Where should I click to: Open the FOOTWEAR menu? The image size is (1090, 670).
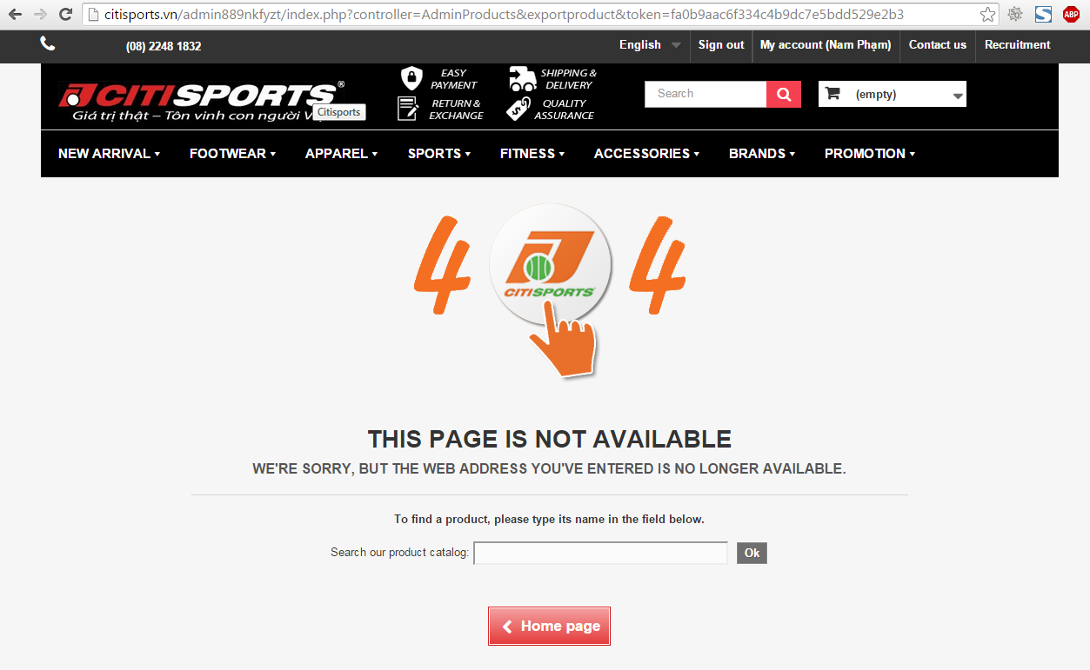point(232,154)
